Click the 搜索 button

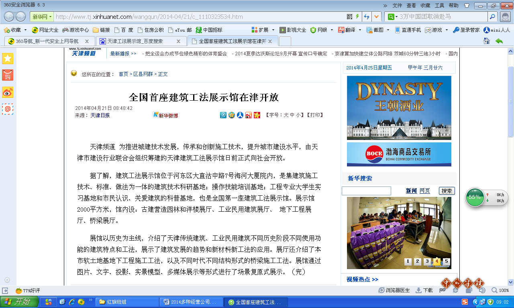point(447,191)
